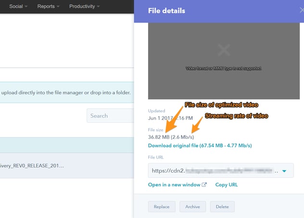The height and width of the screenshot is (218, 304).
Task: Expand the Productivity menu
Action: tap(84, 6)
